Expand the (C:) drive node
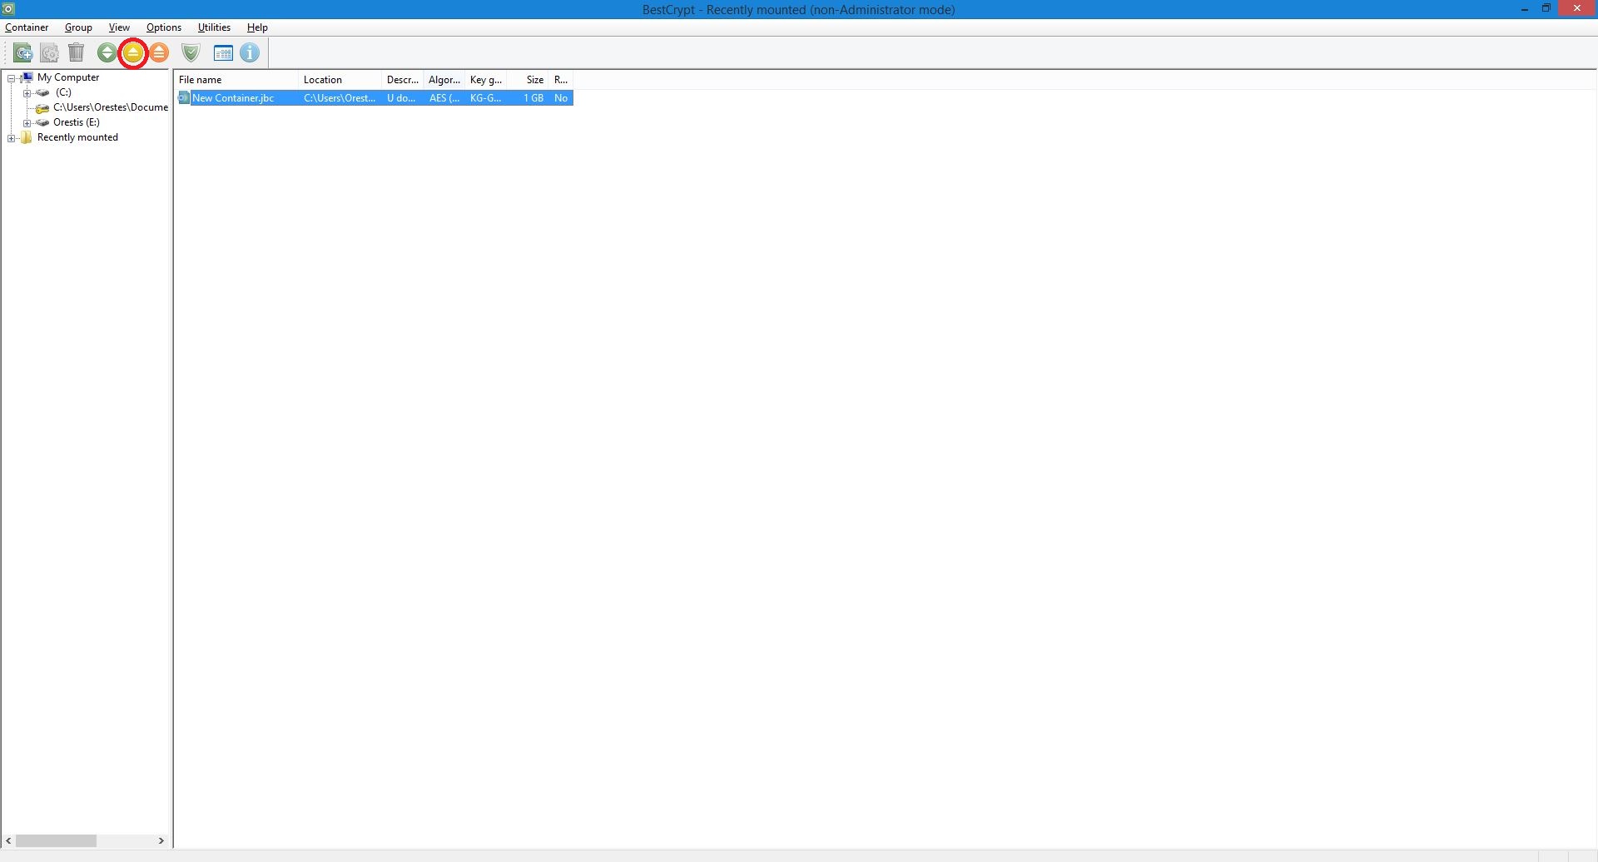The image size is (1598, 862). (27, 93)
